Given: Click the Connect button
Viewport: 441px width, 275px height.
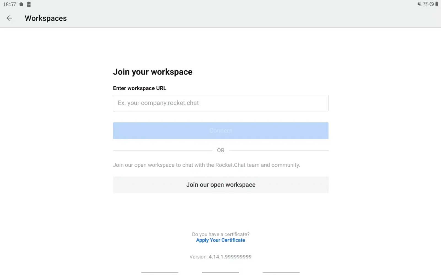Looking at the screenshot, I should click(x=220, y=130).
